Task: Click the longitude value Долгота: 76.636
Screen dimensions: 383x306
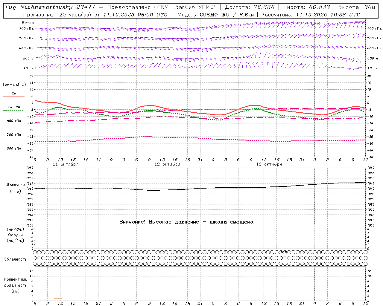Action: [x=250, y=7]
